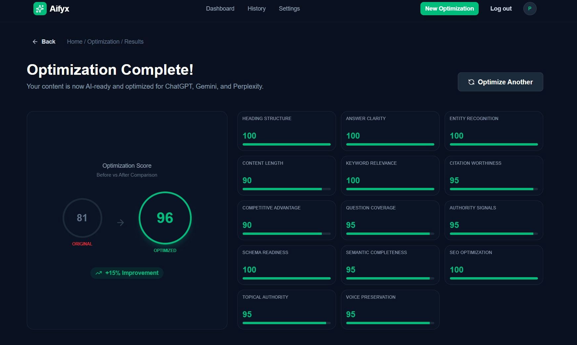
Task: Open the user avatar labeled P
Action: click(x=530, y=9)
